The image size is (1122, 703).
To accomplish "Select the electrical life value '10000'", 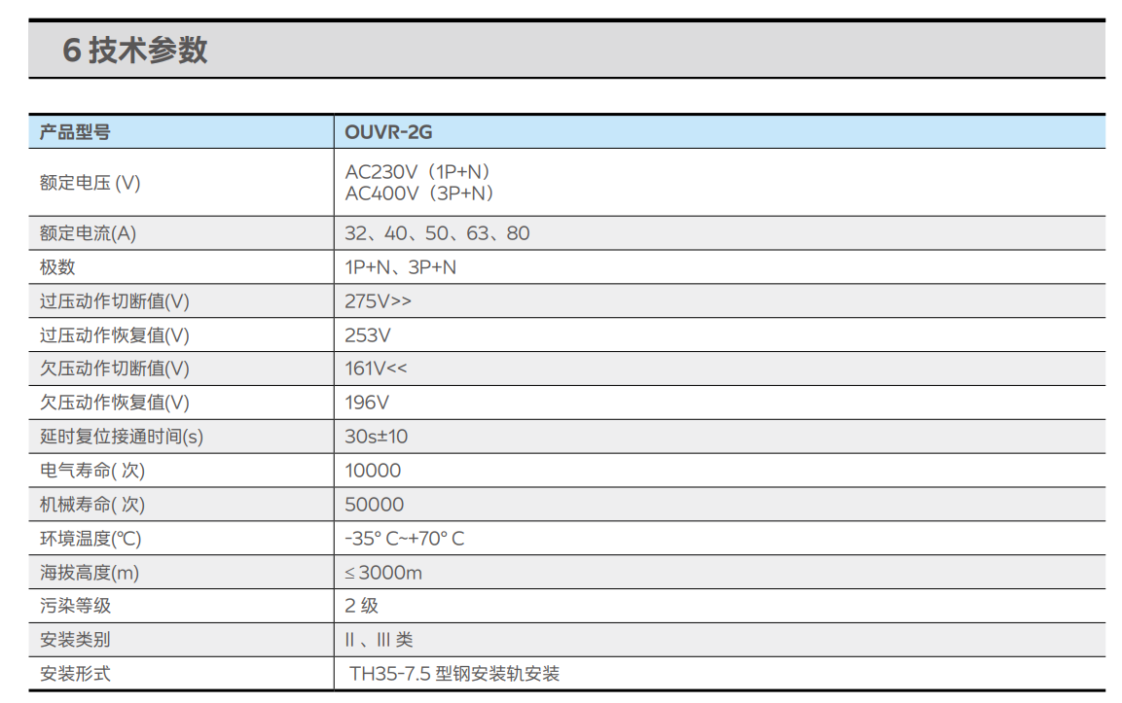I will click(x=373, y=471).
